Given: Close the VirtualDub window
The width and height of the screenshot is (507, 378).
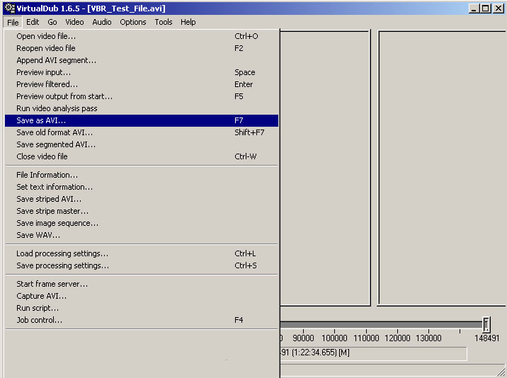Looking at the screenshot, I should coord(499,8).
